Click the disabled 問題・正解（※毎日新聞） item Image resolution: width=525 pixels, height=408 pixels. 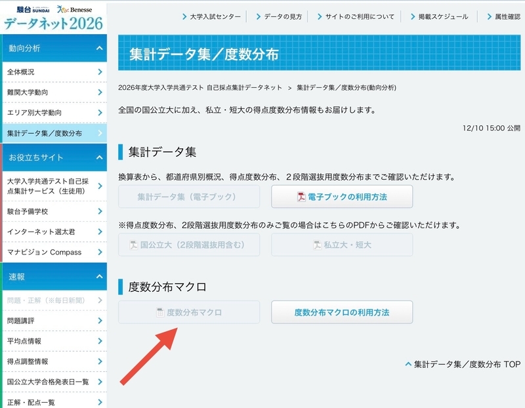[x=54, y=300]
